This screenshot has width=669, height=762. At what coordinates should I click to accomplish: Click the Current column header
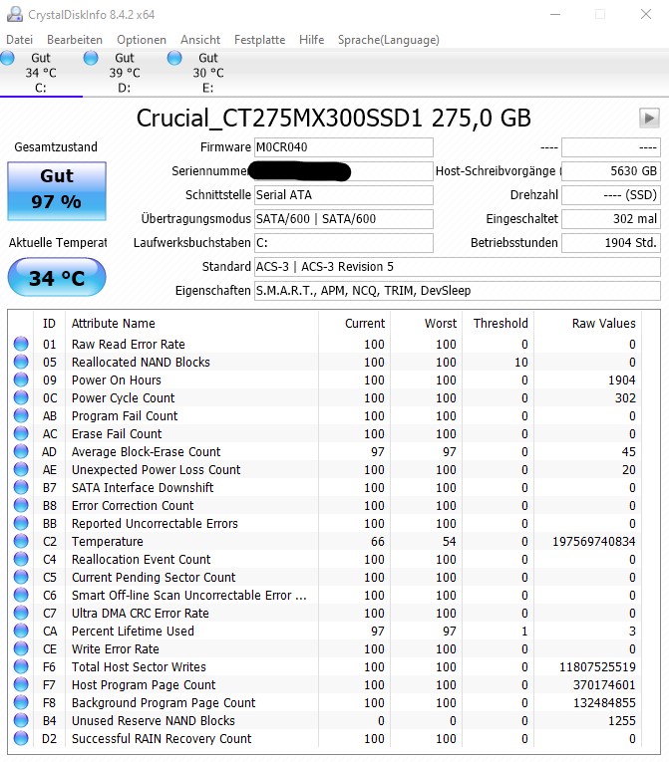(355, 323)
